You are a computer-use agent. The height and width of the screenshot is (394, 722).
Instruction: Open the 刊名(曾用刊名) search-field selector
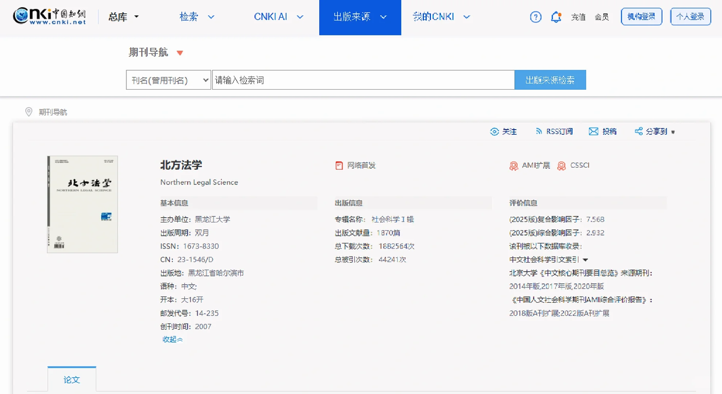pos(169,80)
